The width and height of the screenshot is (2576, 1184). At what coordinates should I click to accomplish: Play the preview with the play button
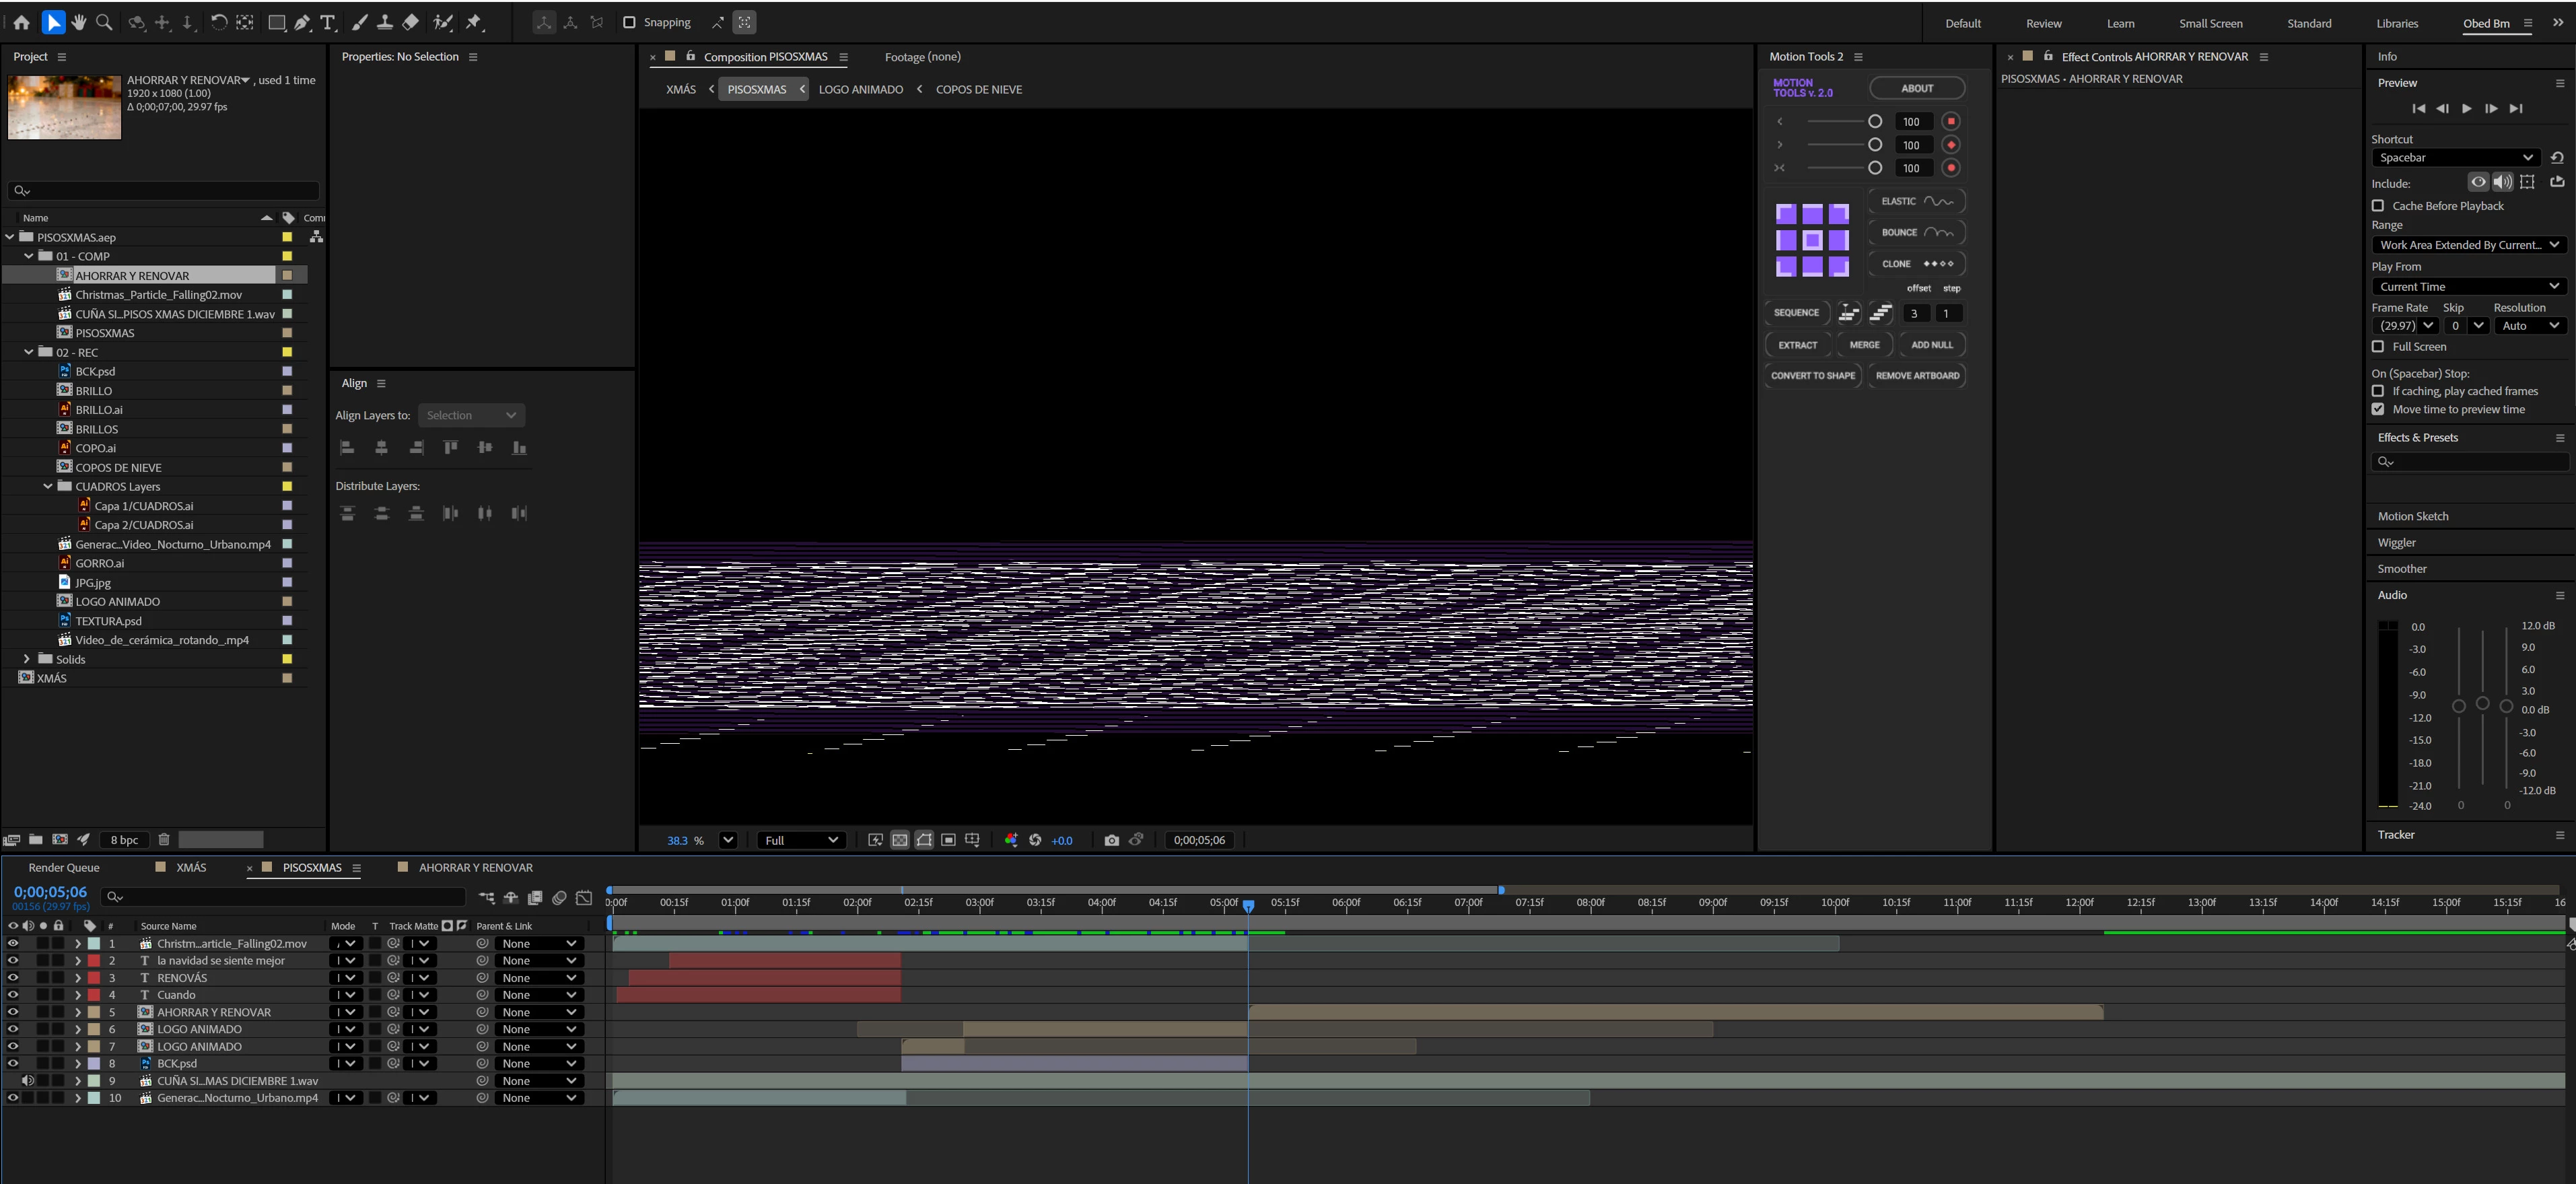tap(2466, 108)
